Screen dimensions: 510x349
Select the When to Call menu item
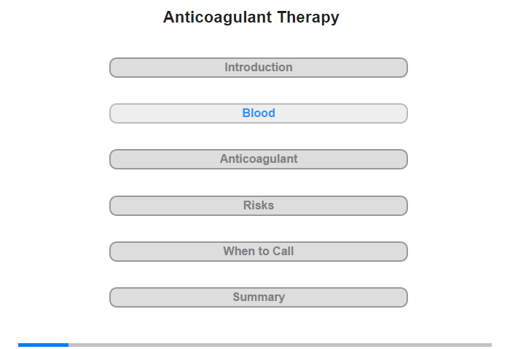coord(259,252)
